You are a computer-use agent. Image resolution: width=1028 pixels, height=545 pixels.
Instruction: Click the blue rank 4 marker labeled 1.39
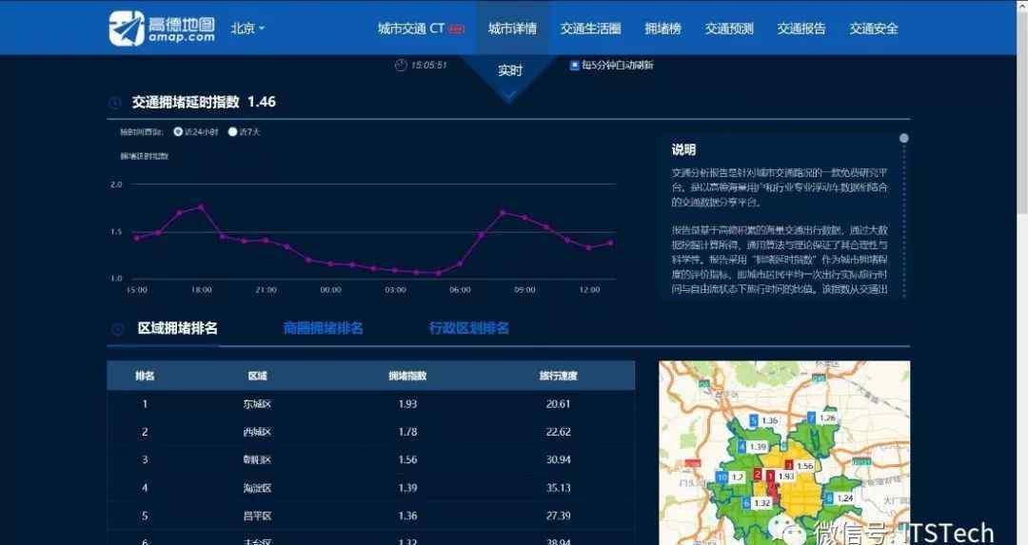pos(742,447)
